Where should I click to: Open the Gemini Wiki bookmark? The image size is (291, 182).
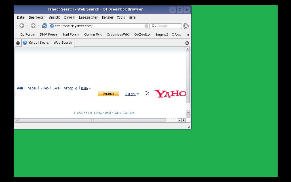[x=93, y=34]
